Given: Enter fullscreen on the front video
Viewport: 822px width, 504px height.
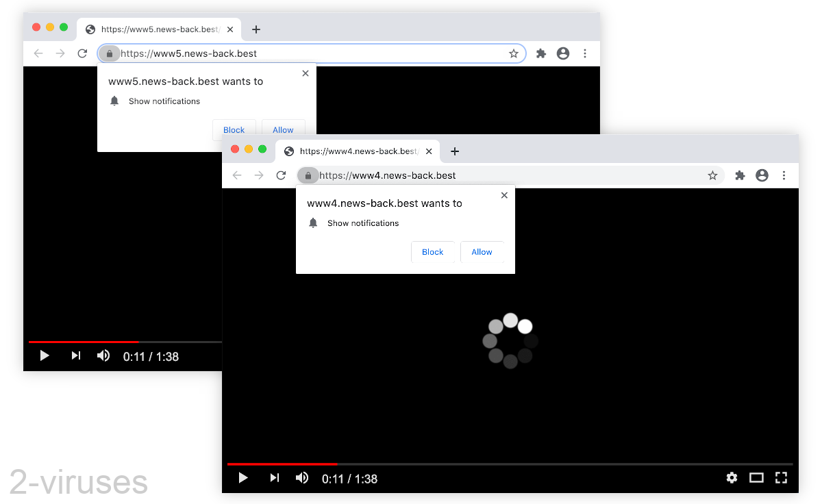Looking at the screenshot, I should pyautogui.click(x=781, y=478).
